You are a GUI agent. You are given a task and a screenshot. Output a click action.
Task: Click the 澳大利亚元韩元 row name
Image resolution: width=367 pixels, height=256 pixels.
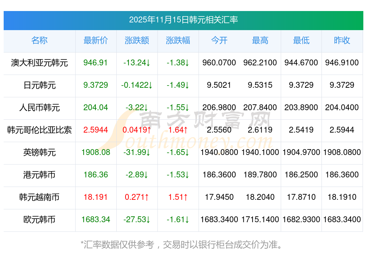point(39,63)
